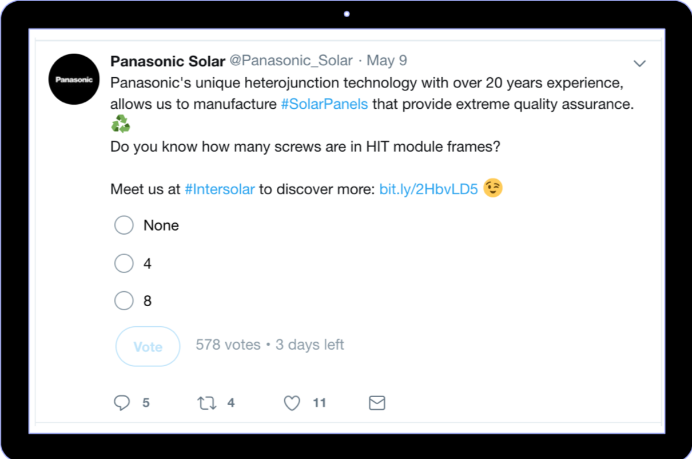The width and height of the screenshot is (692, 459).
Task: Choose the "4" poll radio button
Action: [124, 263]
